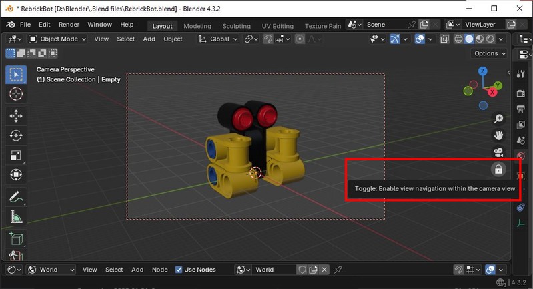The image size is (533, 289).
Task: Select the Cursor tool in left toolbar
Action: tap(15, 94)
